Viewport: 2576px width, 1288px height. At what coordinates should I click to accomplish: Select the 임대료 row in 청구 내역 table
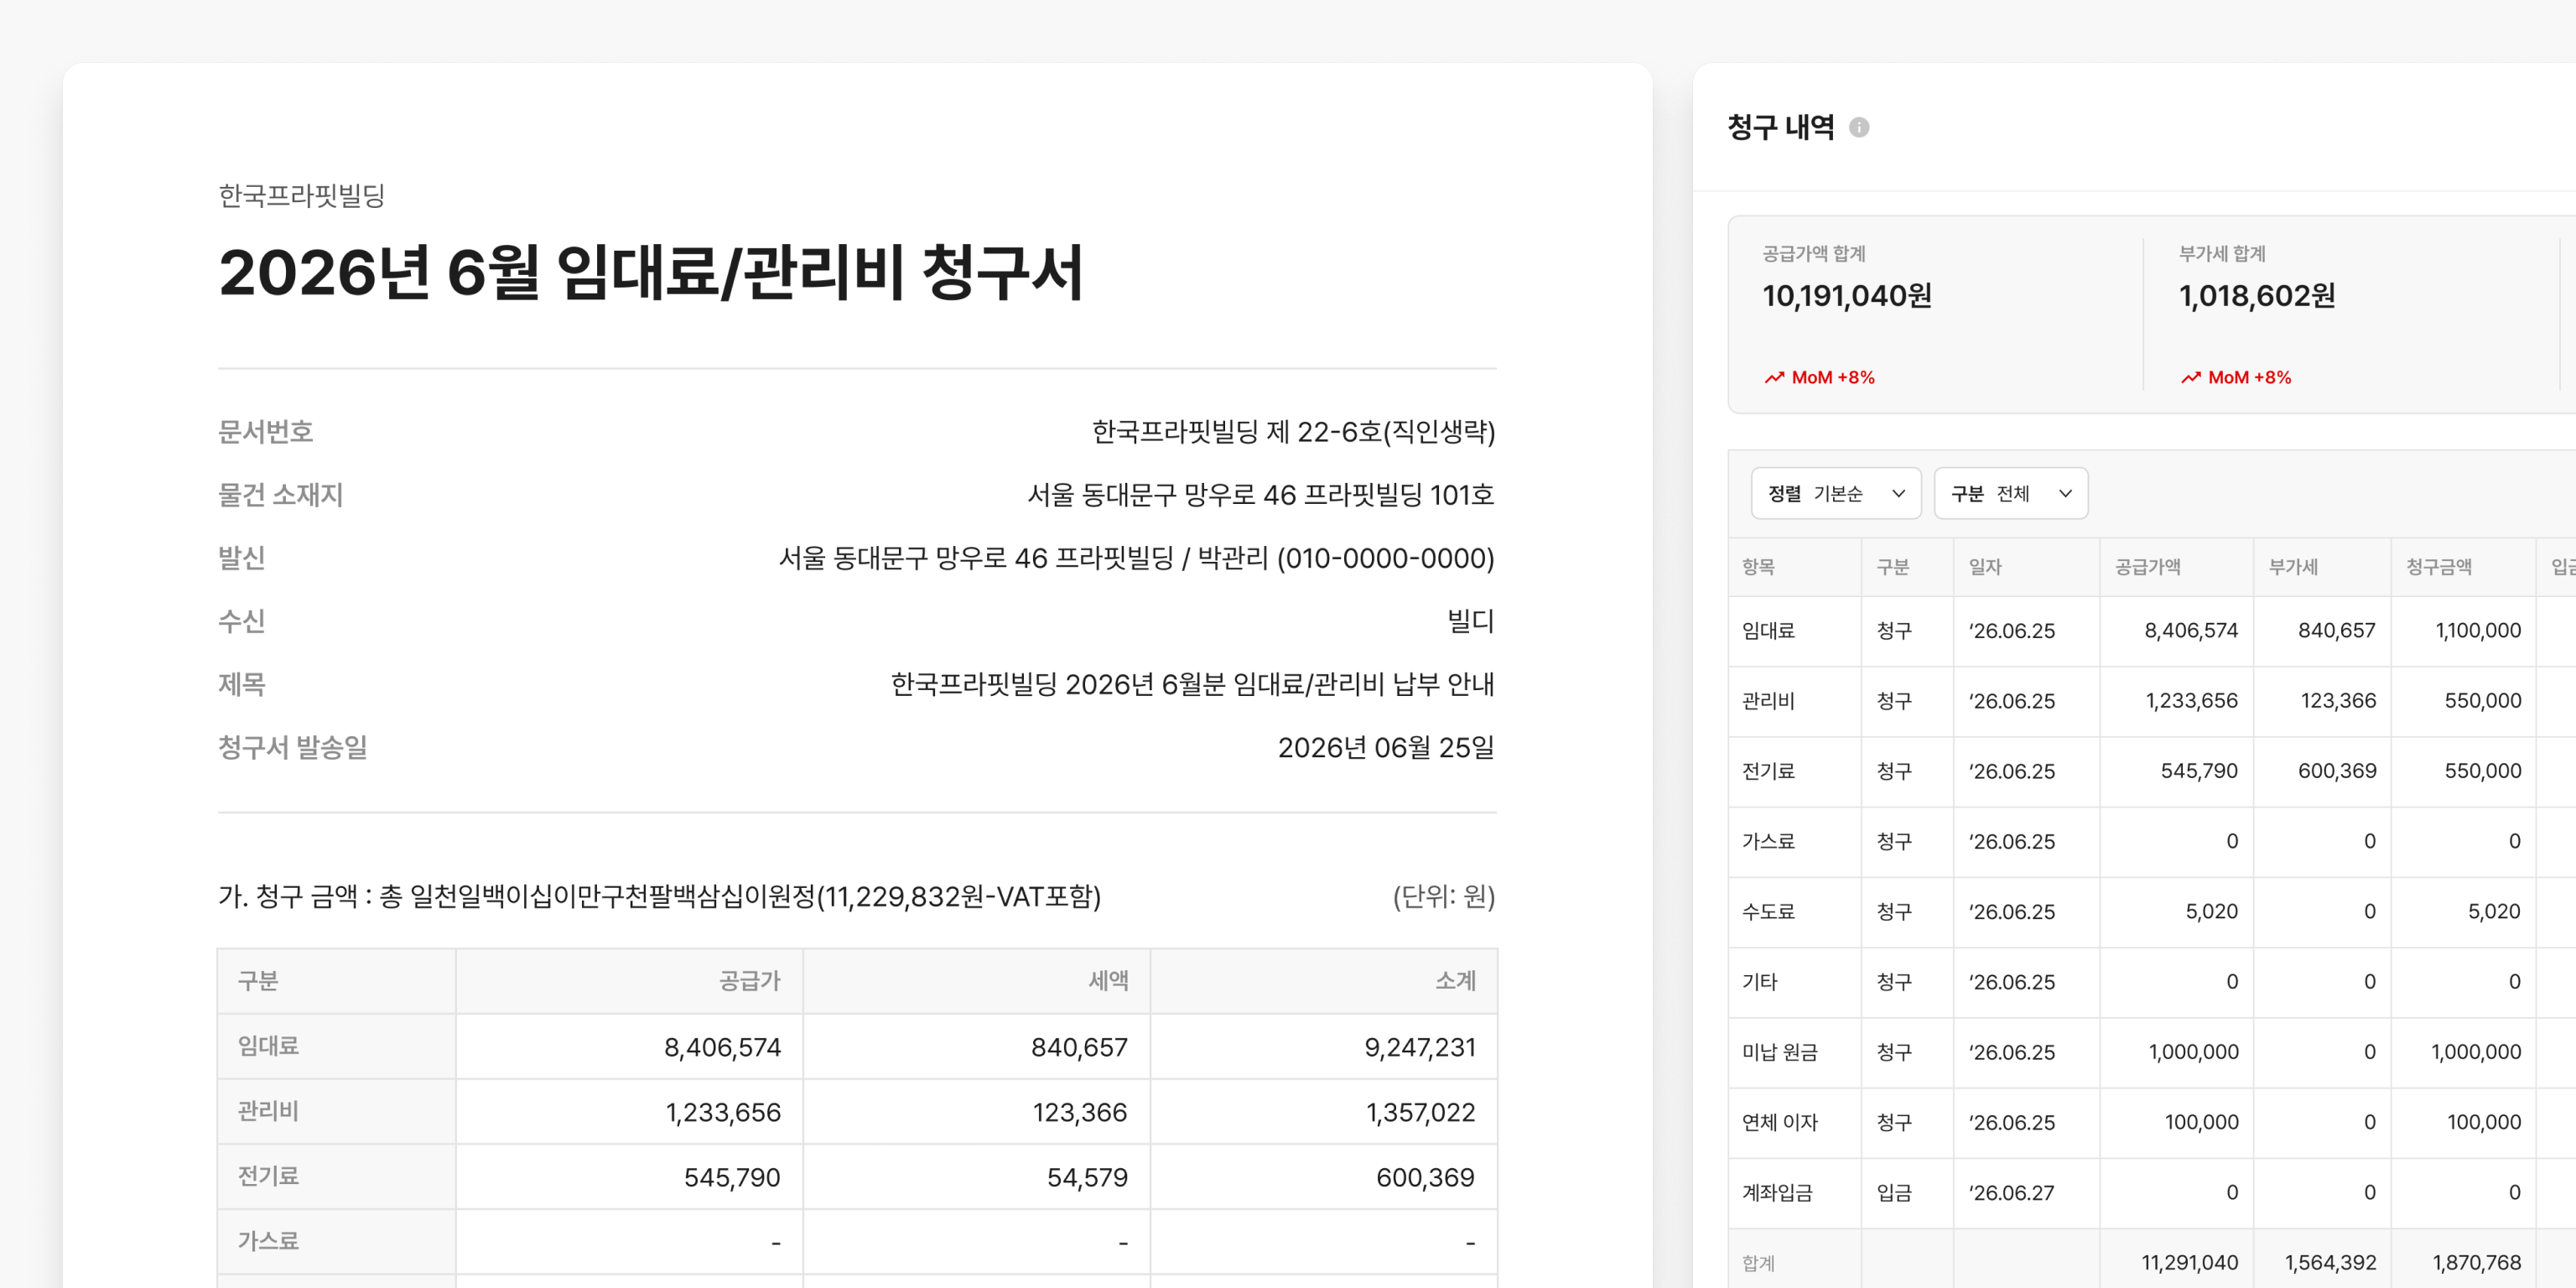(2152, 631)
